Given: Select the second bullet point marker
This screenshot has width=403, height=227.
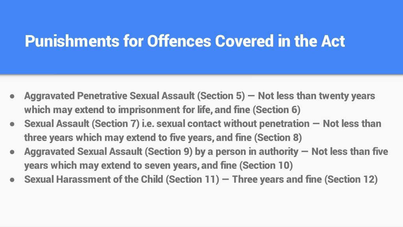Looking at the screenshot, I should pos(12,124).
